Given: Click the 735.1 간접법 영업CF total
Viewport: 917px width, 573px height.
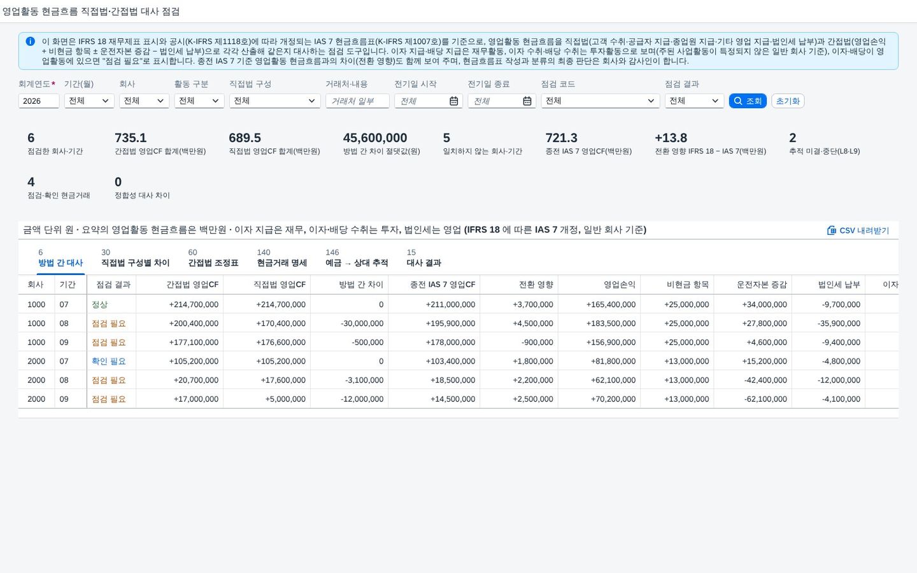Looking at the screenshot, I should tap(131, 138).
